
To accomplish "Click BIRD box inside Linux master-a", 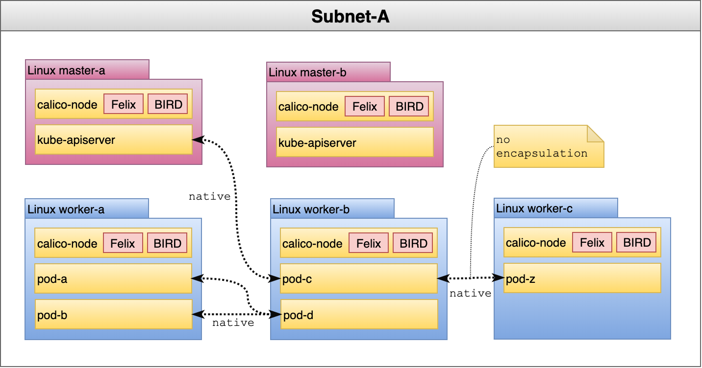I will [x=168, y=104].
